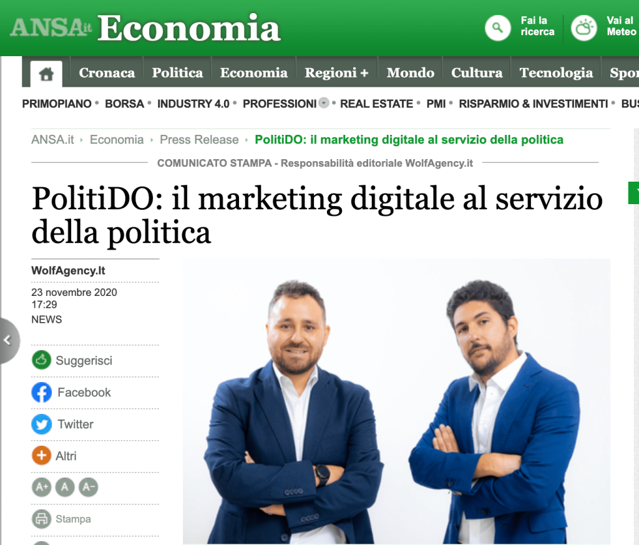The height and width of the screenshot is (545, 639).
Task: Increase text size with A+ button
Action: coord(42,487)
